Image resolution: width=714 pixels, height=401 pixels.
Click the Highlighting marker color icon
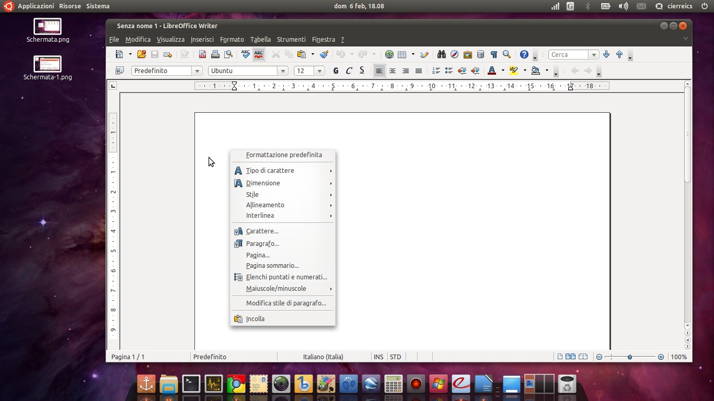514,70
